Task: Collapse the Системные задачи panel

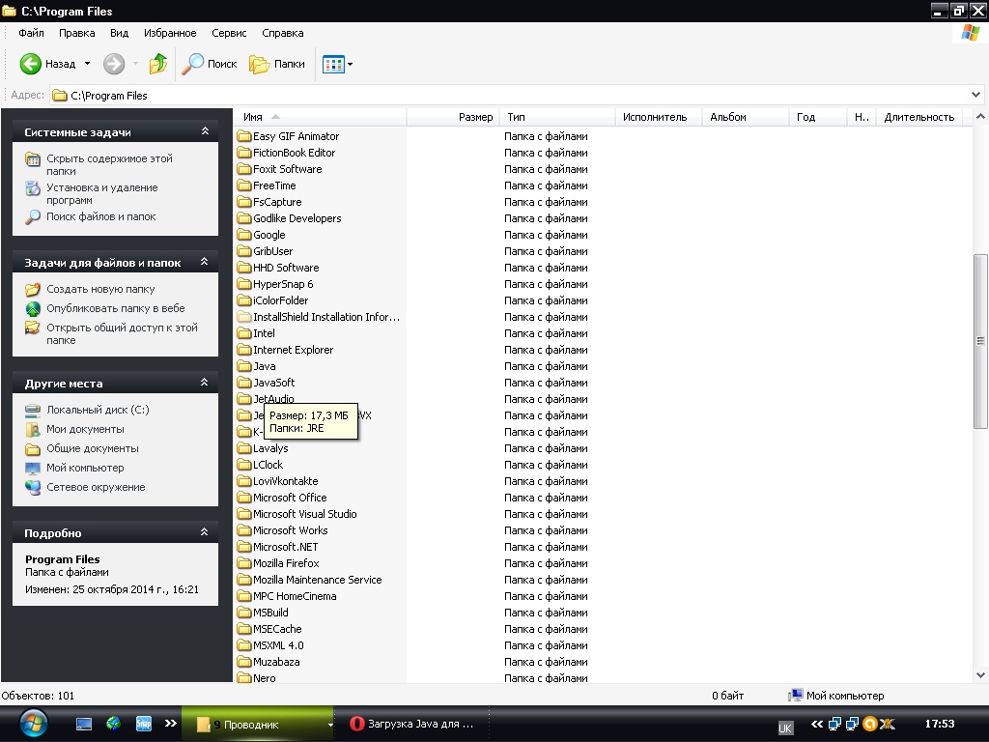Action: coord(205,131)
